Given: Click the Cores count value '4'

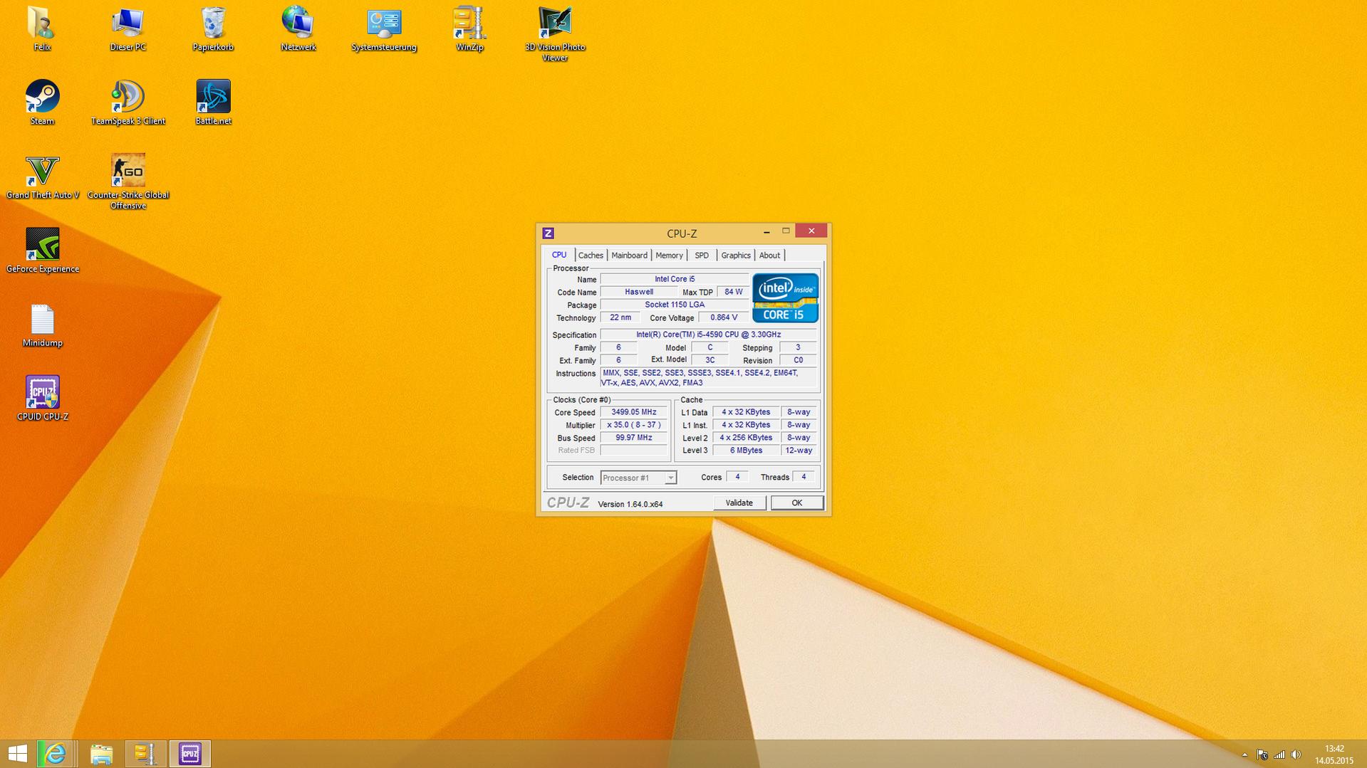Looking at the screenshot, I should point(737,477).
